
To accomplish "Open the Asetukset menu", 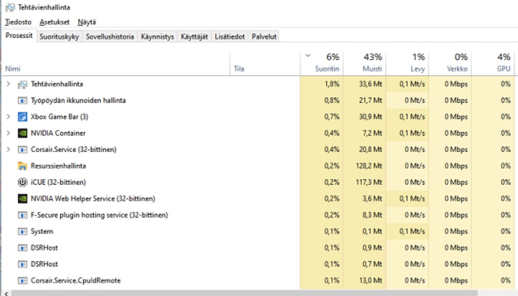I will tap(54, 22).
